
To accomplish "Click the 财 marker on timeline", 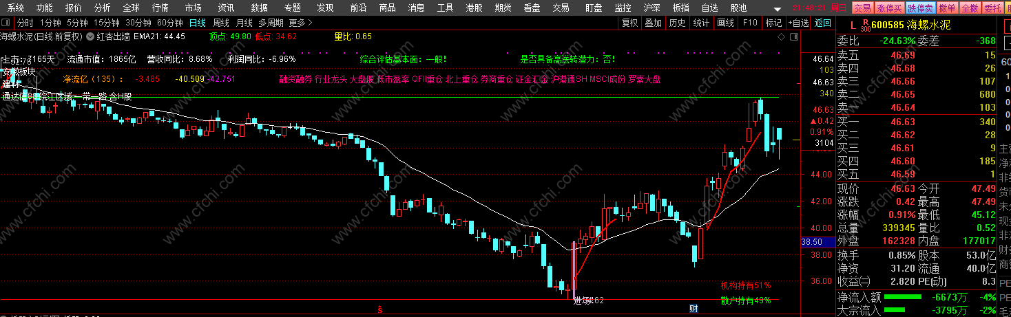I will click(x=694, y=309).
